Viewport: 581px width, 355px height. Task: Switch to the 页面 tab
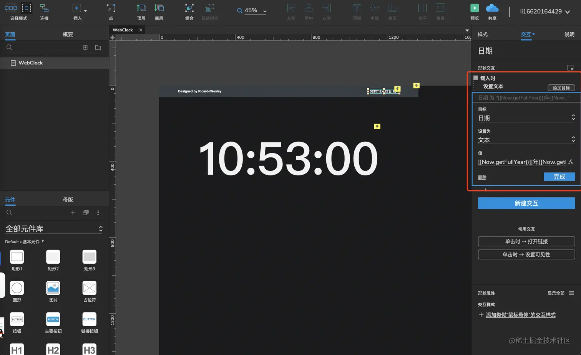click(10, 35)
